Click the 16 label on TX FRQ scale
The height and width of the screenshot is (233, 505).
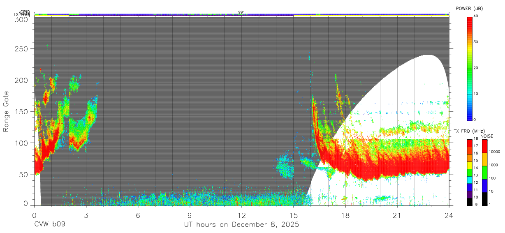point(476,153)
